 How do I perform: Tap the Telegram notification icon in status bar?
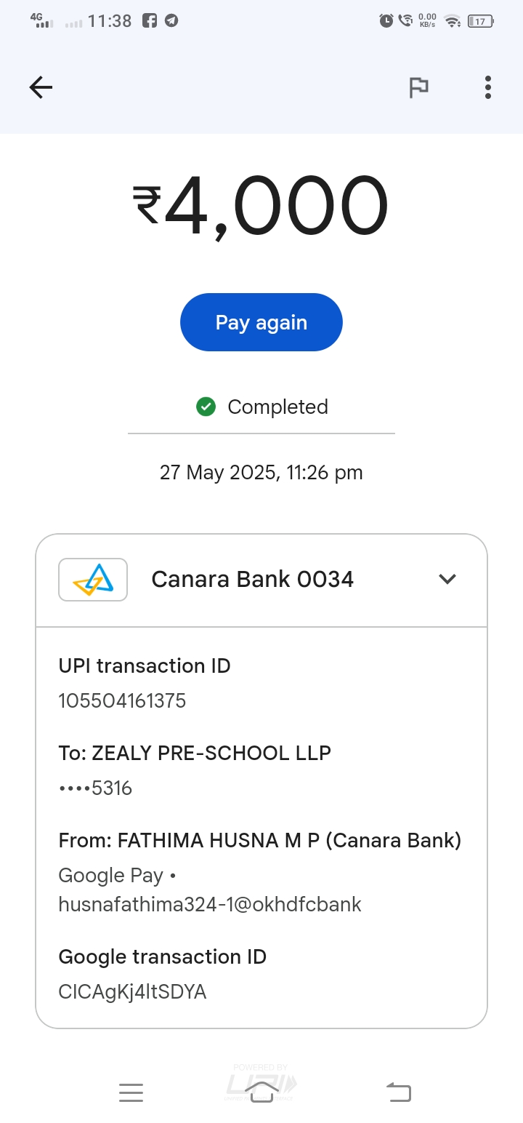[x=171, y=21]
